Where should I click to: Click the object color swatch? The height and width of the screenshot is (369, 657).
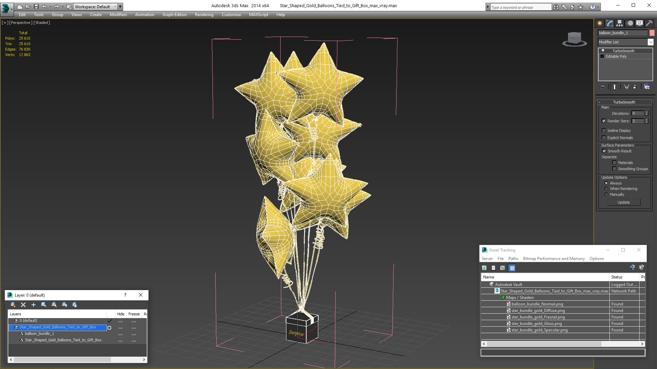652,33
